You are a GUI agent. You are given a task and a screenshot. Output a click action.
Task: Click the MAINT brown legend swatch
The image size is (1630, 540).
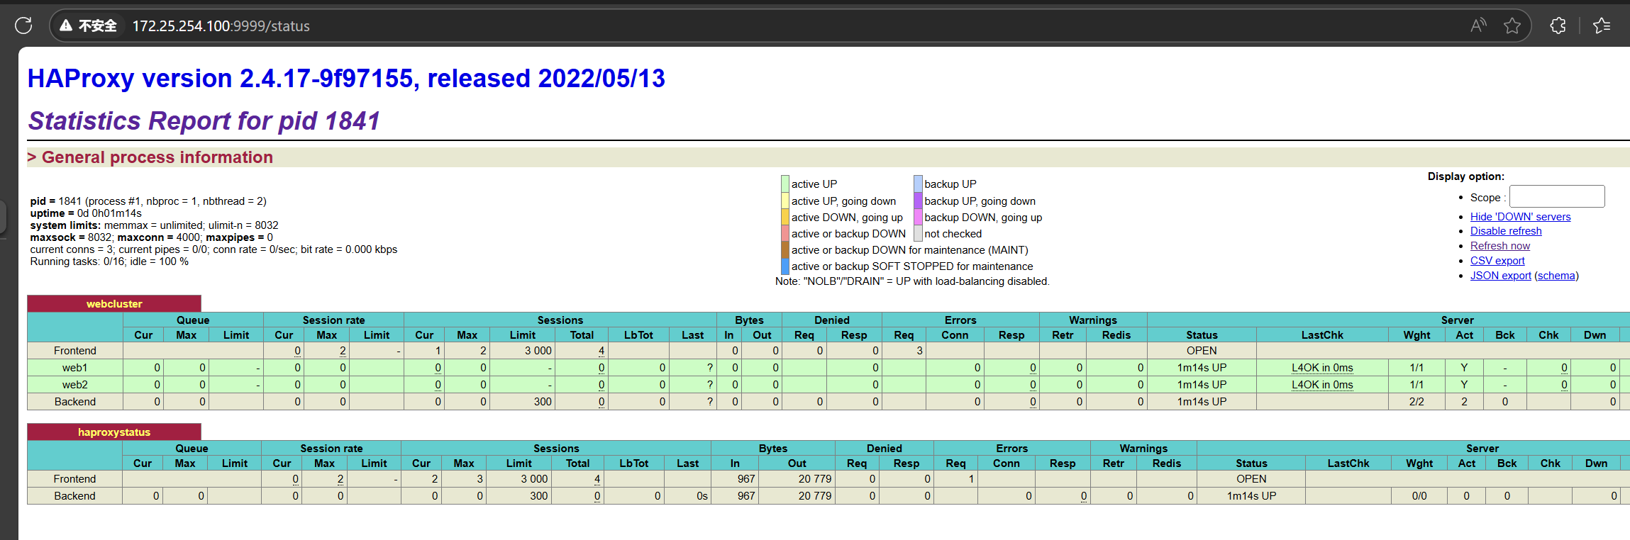point(785,249)
